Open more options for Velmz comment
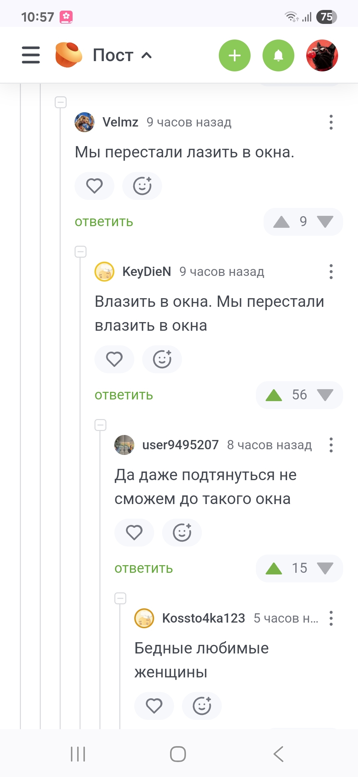The image size is (358, 777). (331, 122)
